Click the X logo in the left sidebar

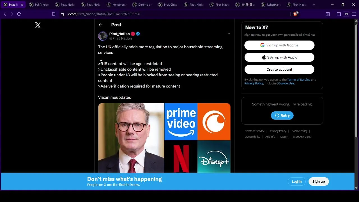38,25
